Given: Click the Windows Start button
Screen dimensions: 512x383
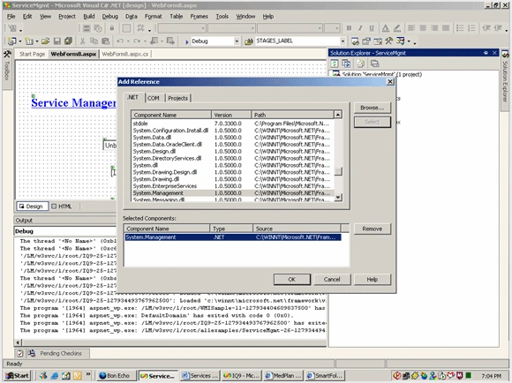Looking at the screenshot, I should (x=18, y=376).
